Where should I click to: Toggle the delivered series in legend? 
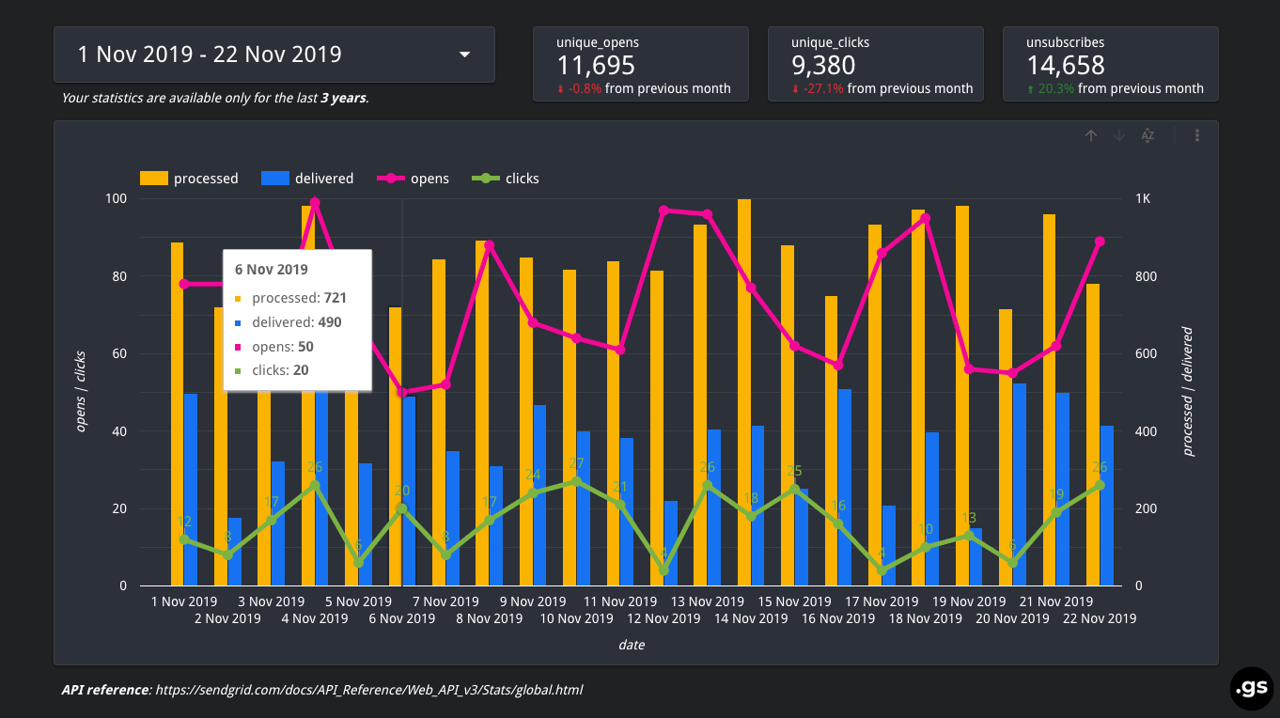(x=309, y=179)
